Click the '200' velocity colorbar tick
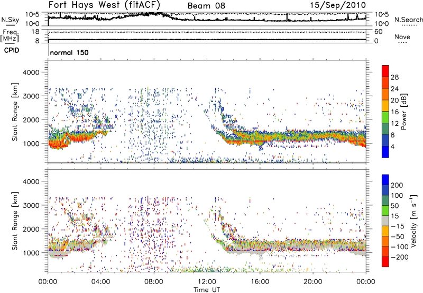Viewport: 423px width, 293px height. pyautogui.click(x=397, y=185)
